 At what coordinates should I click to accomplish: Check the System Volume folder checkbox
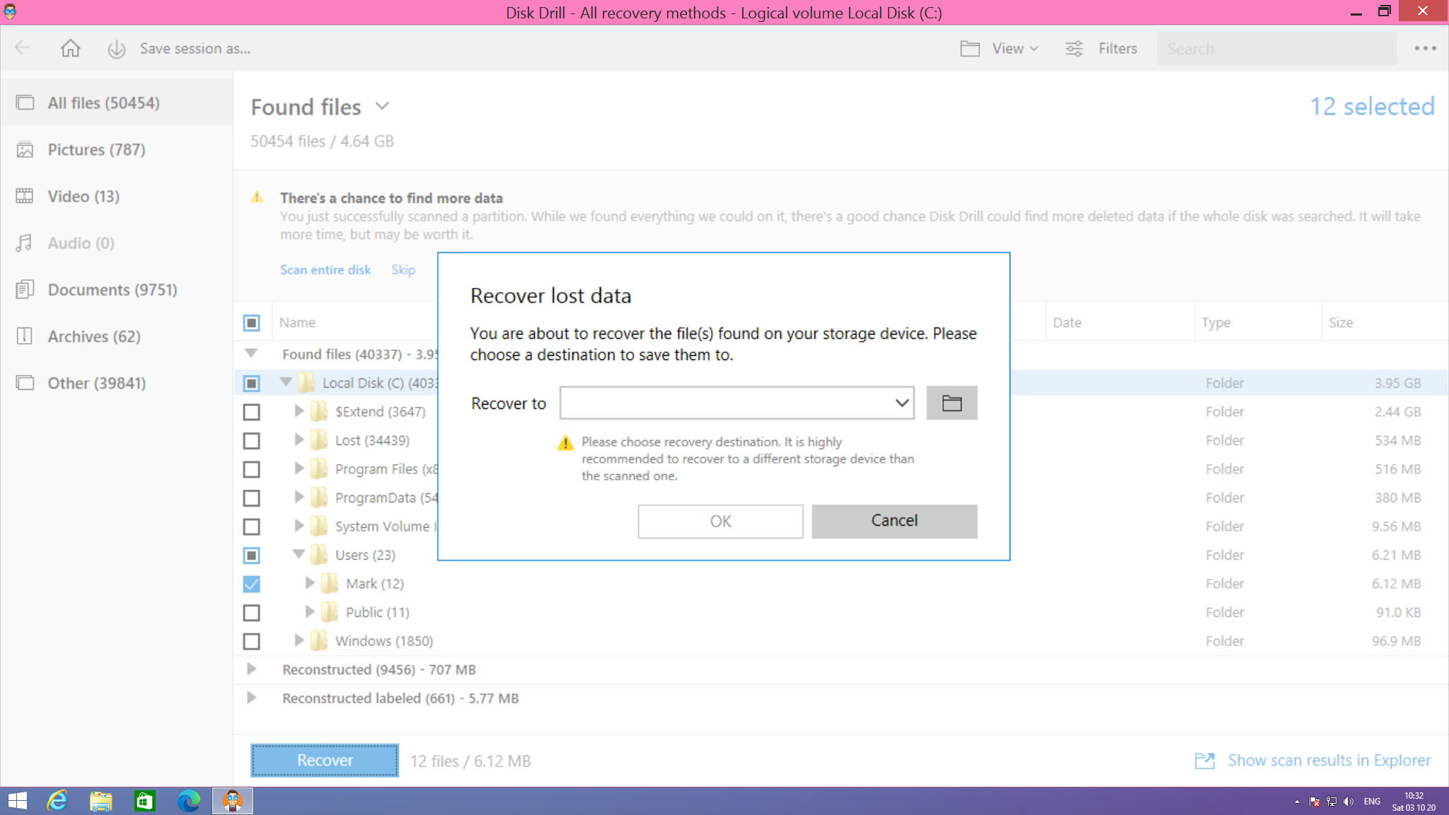[251, 526]
